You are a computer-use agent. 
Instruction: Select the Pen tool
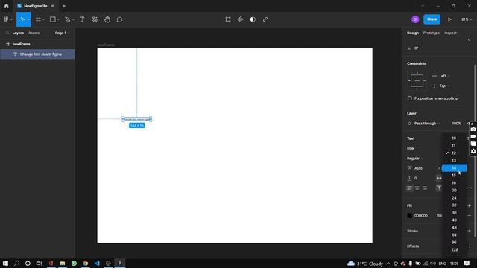coord(68,19)
